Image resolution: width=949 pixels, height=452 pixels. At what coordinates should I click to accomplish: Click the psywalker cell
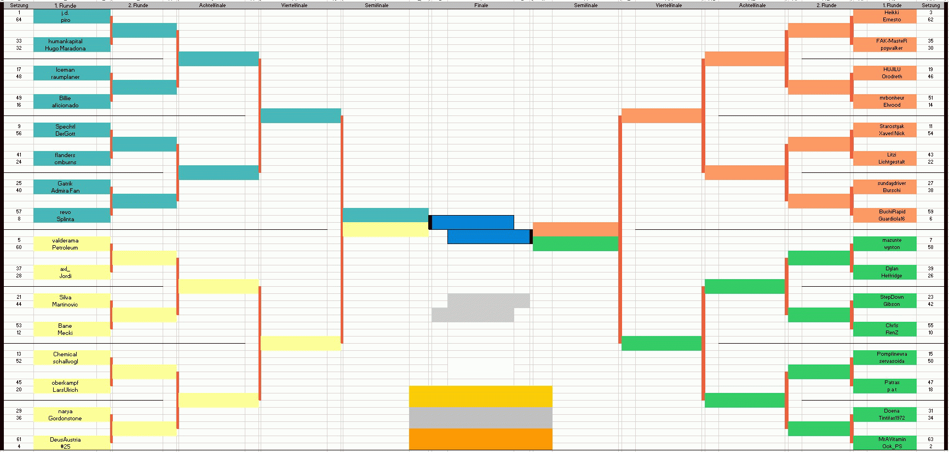tap(884, 48)
